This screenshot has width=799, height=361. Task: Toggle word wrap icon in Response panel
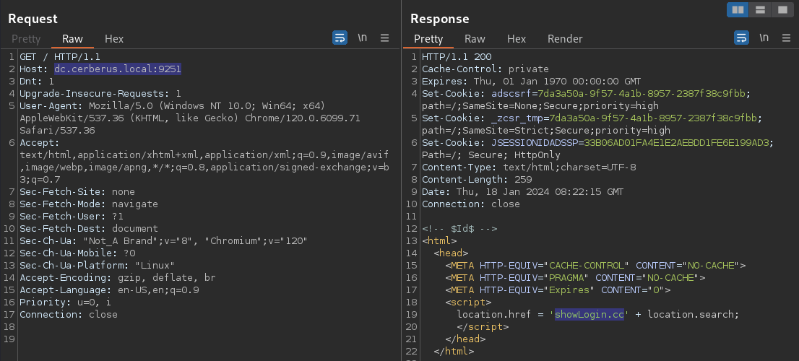(x=741, y=38)
